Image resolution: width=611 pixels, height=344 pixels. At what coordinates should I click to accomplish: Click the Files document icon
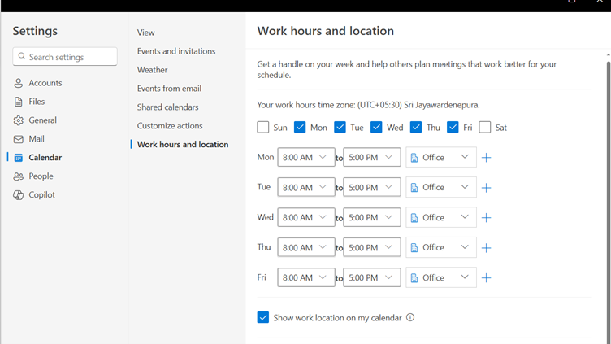[x=18, y=102]
